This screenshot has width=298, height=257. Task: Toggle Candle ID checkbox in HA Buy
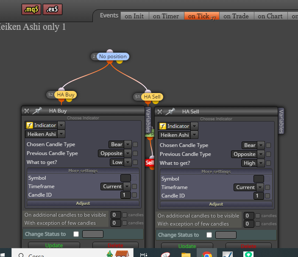(134, 195)
